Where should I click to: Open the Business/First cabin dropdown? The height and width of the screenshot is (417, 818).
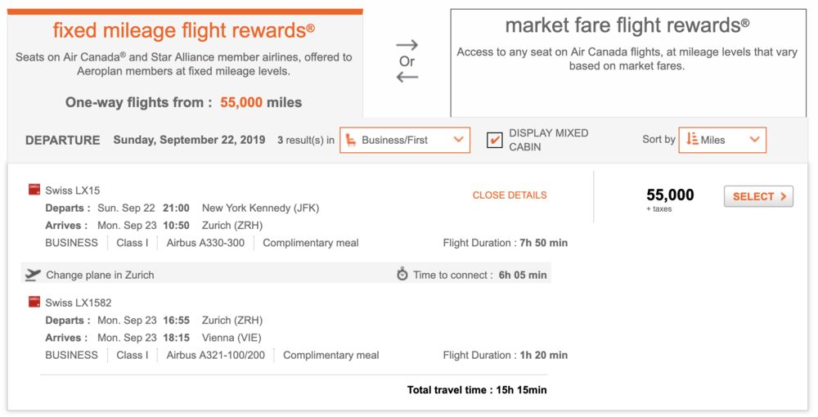(x=405, y=140)
